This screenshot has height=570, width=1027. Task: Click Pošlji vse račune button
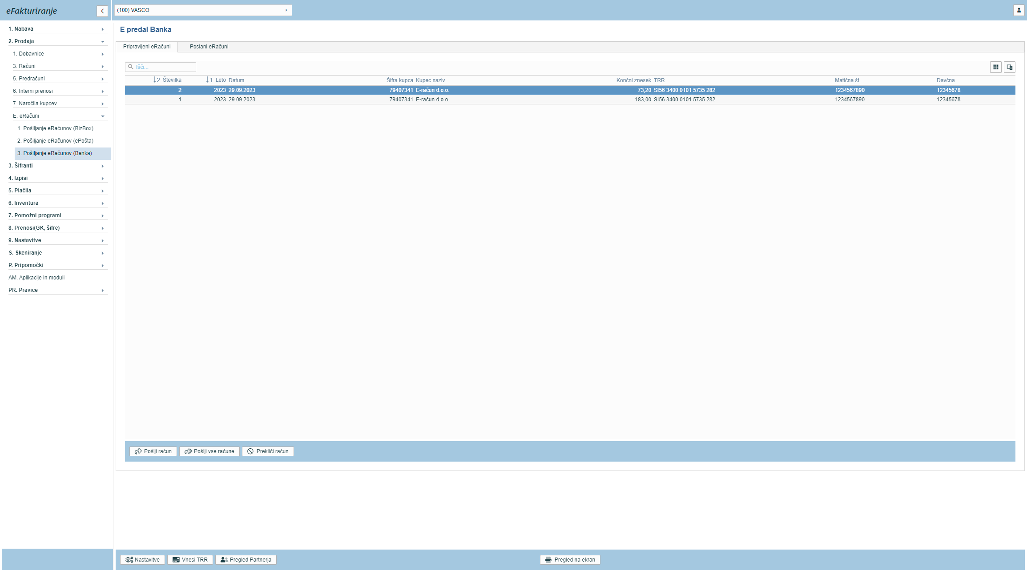coord(209,451)
